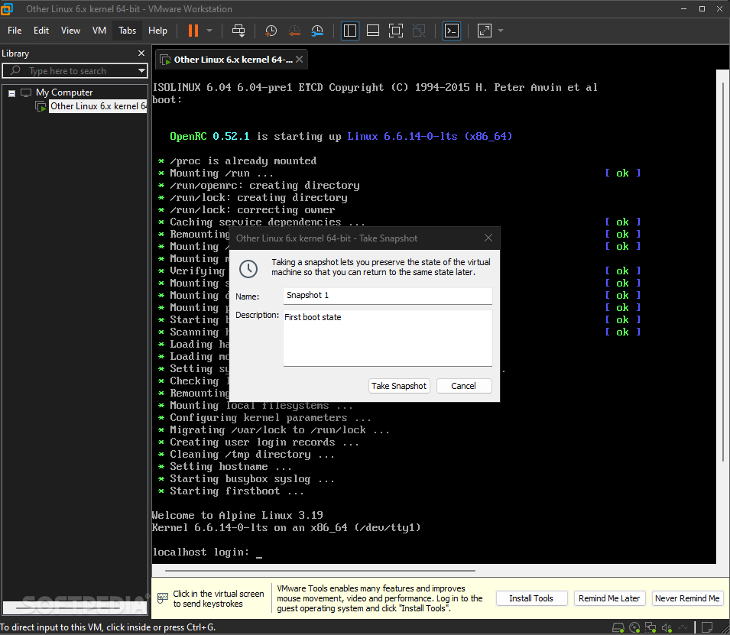Click the snapshot Name input field

coord(388,296)
